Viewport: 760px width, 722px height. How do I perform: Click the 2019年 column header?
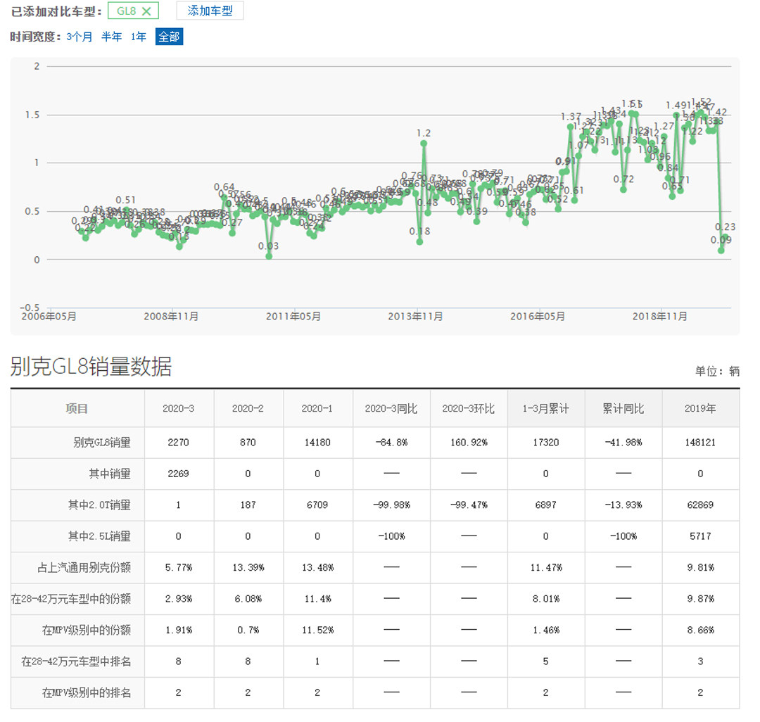699,409
